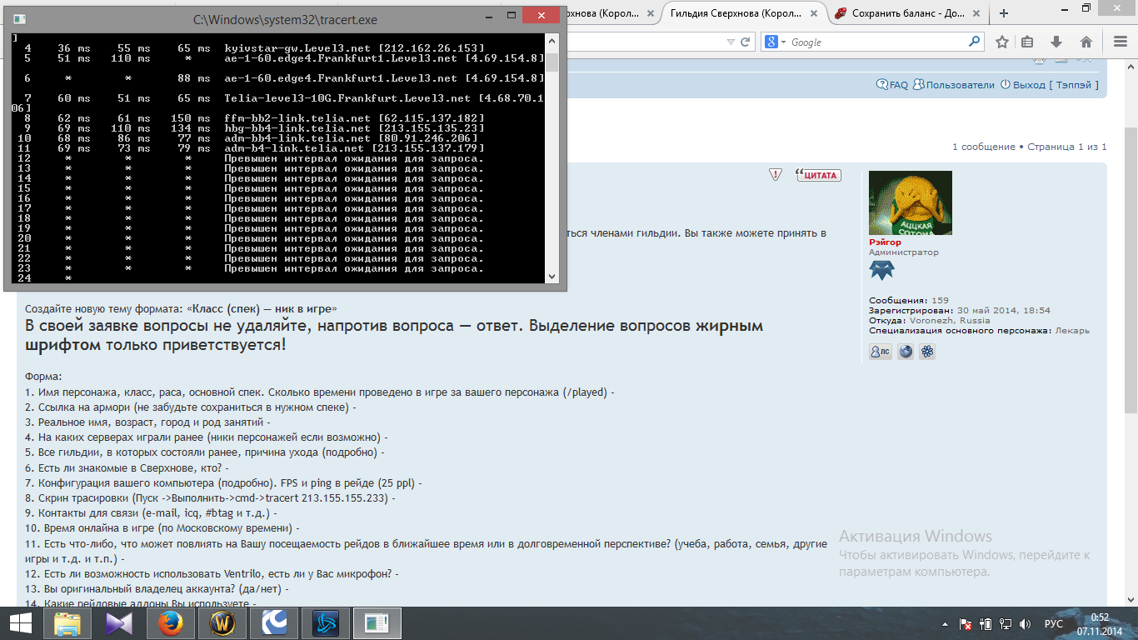
Task: Launch Visual Studio from the taskbar
Action: coord(119,623)
